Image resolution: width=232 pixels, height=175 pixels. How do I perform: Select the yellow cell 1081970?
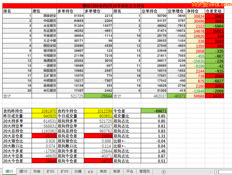44,111
